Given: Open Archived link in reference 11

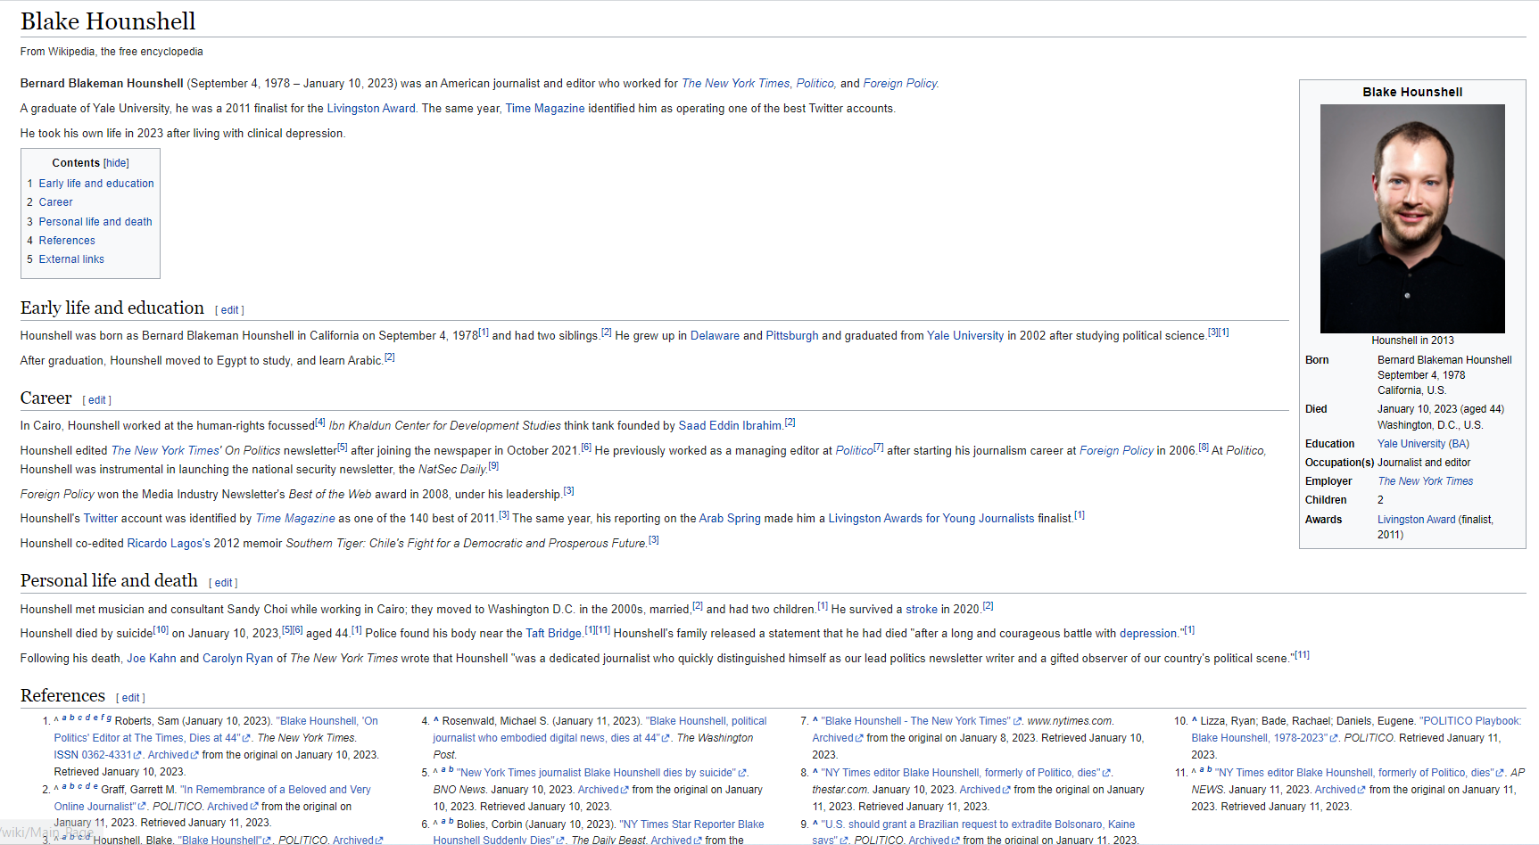Looking at the screenshot, I should point(1335,790).
